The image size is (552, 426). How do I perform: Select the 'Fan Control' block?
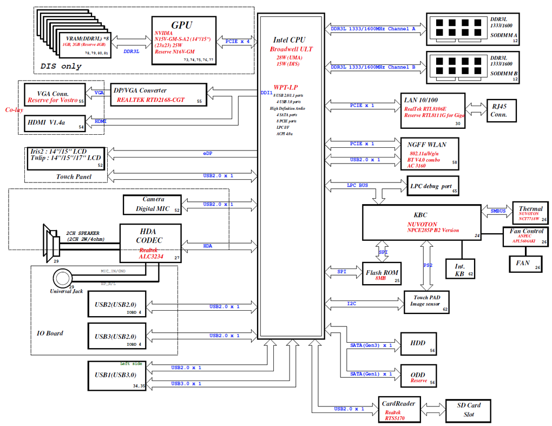[525, 237]
